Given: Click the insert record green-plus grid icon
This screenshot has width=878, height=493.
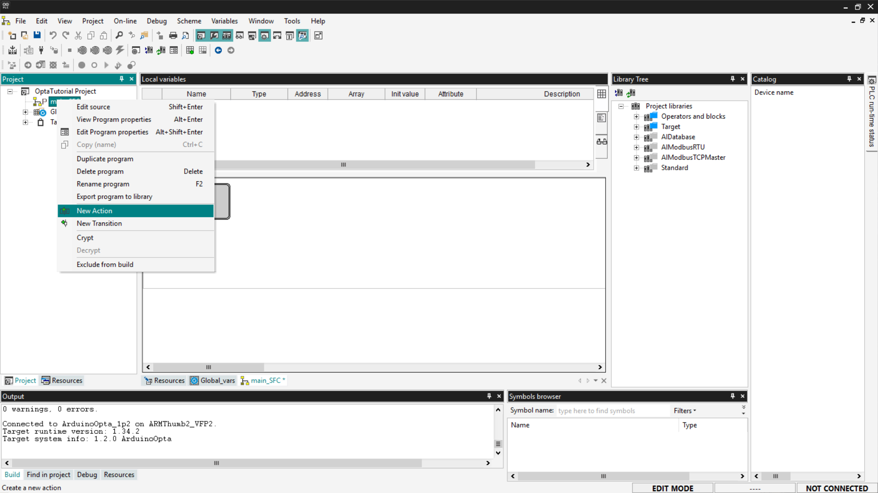Looking at the screenshot, I should tap(190, 50).
